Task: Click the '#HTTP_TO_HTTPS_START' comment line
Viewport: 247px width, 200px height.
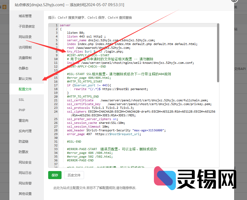Action: click(85, 82)
